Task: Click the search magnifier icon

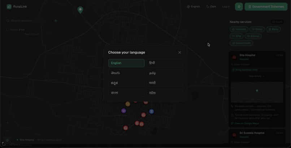Action: tap(8, 21)
